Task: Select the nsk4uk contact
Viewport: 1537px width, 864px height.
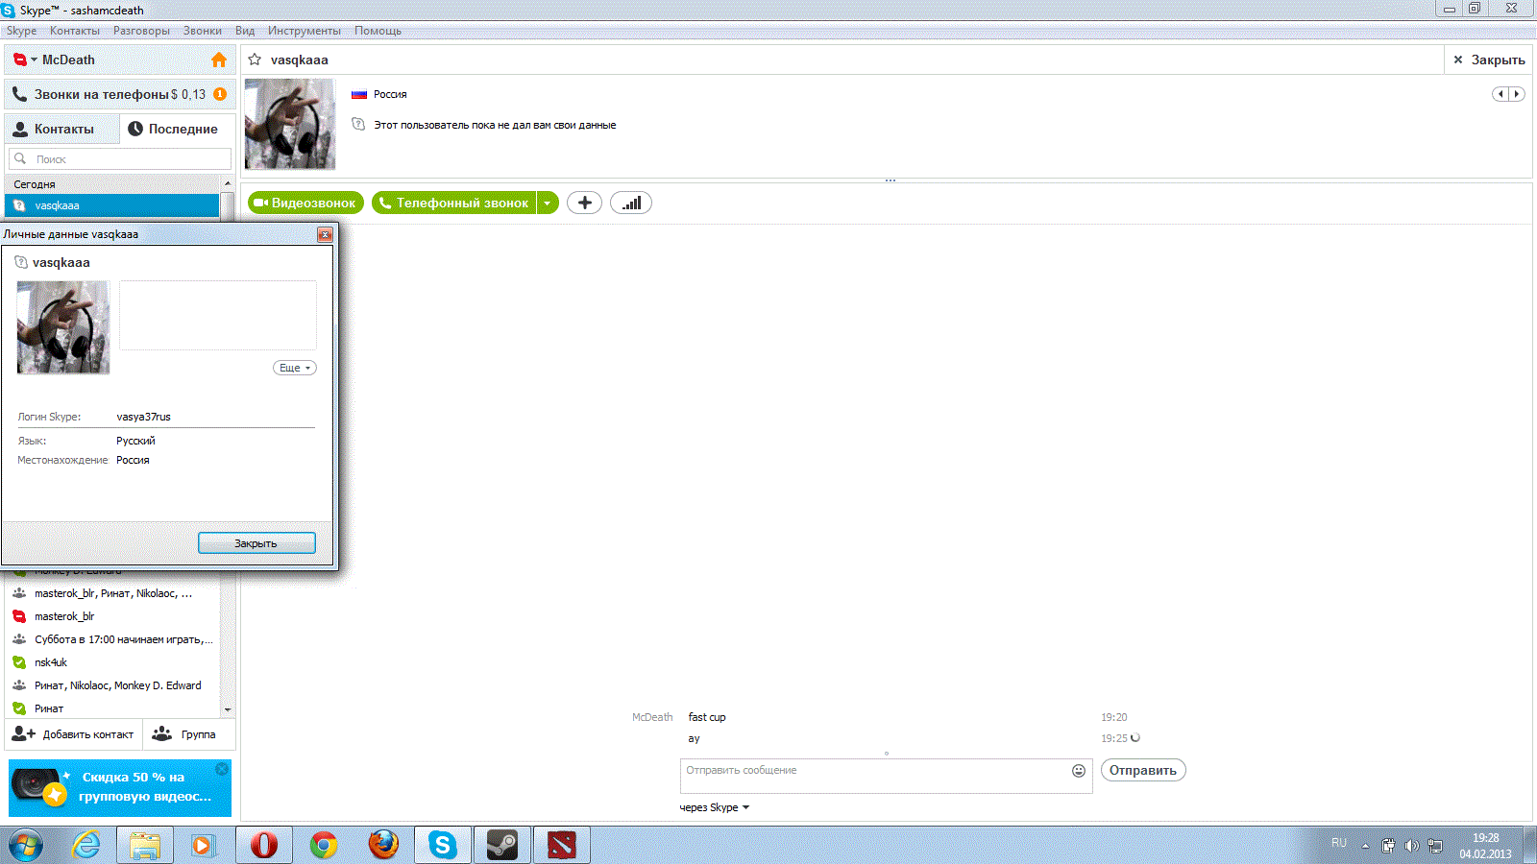Action: [x=112, y=662]
